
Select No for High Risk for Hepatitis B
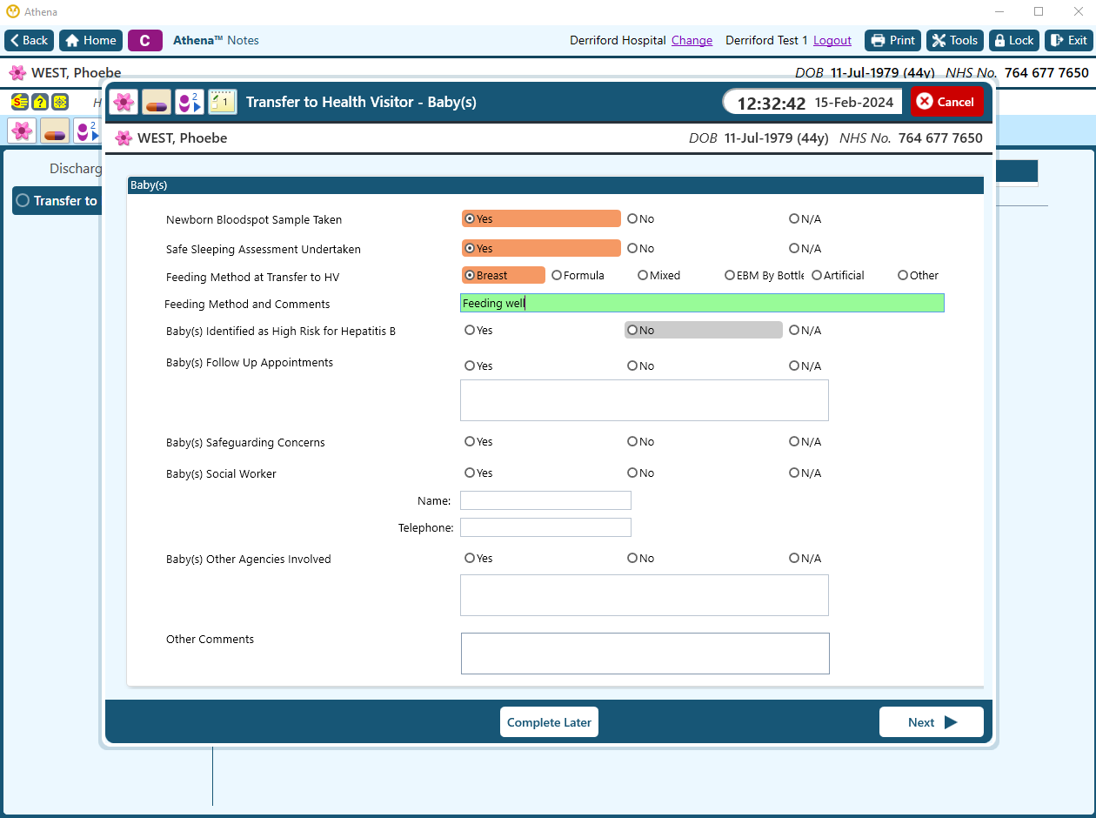704,331
